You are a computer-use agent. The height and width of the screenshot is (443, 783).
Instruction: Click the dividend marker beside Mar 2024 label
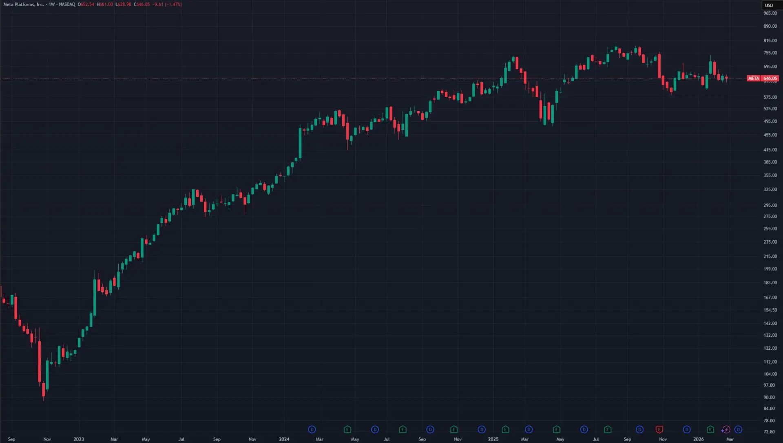(x=312, y=430)
